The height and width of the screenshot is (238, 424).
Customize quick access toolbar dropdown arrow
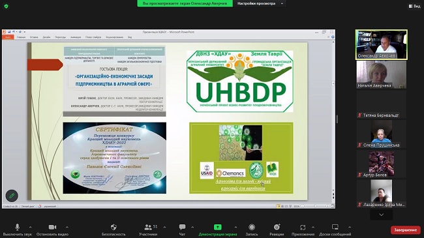pos(25,32)
